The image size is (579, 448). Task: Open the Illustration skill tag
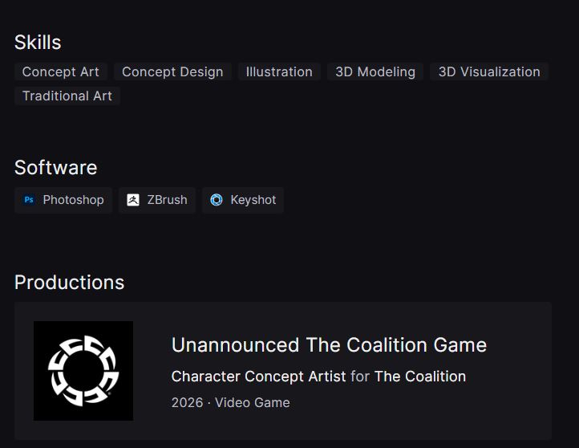coord(279,71)
